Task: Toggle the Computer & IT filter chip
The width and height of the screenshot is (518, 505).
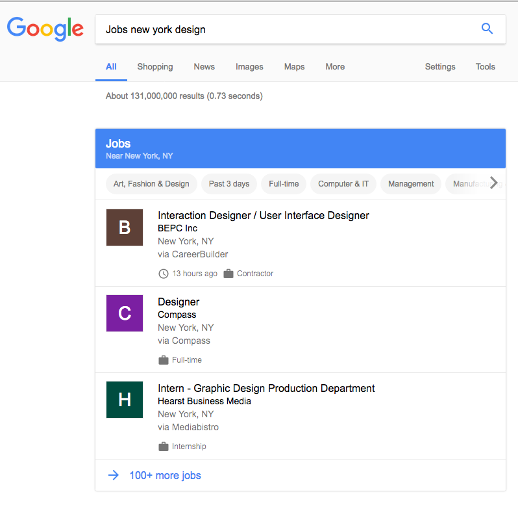Action: (x=343, y=184)
